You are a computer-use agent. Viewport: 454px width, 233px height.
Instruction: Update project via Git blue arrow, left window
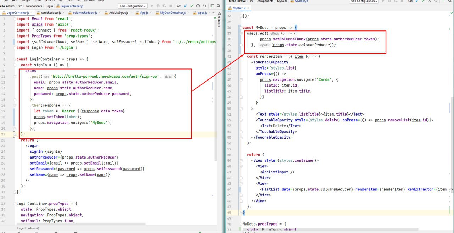click(x=186, y=6)
